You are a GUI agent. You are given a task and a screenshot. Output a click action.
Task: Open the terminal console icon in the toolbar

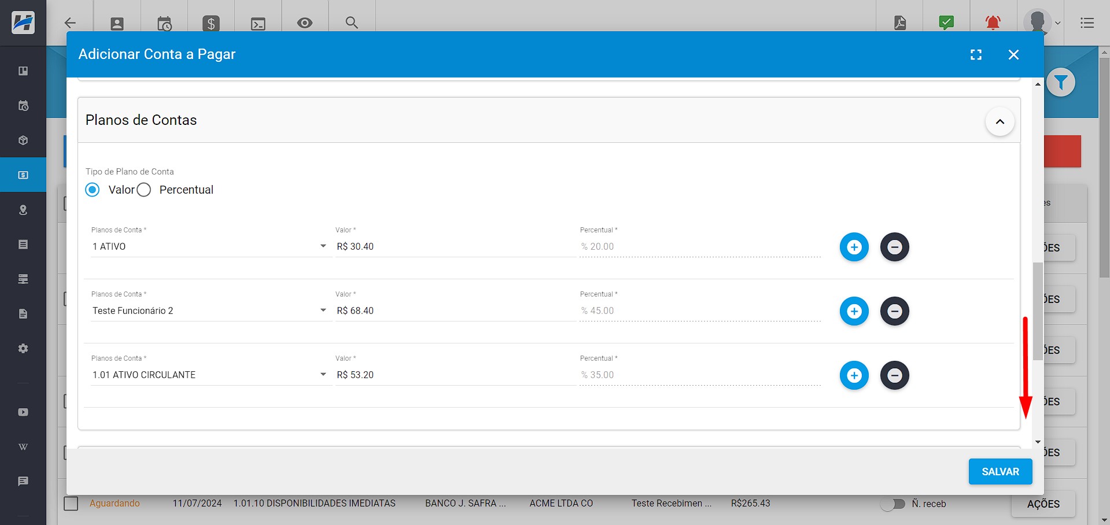258,23
